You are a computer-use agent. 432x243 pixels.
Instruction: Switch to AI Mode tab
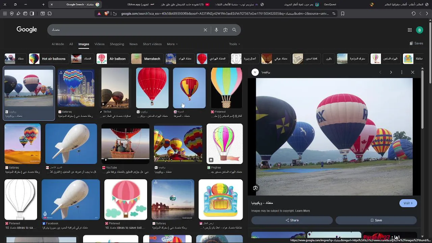[58, 44]
